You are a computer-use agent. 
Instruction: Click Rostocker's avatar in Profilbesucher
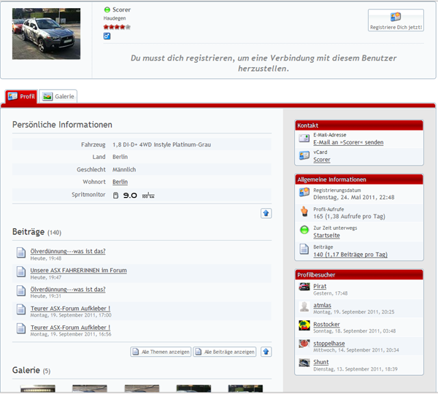[304, 325]
